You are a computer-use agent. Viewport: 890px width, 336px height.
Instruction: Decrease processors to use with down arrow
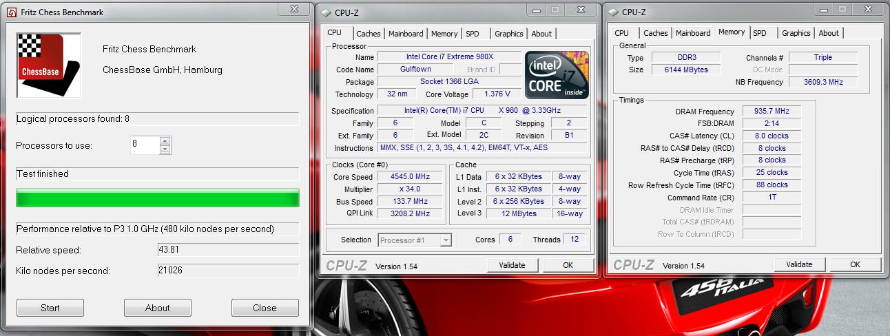click(x=165, y=149)
